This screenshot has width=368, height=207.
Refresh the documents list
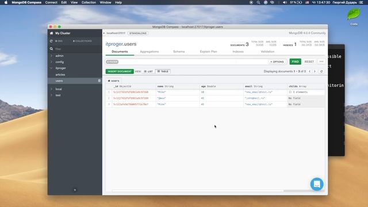pyautogui.click(x=321, y=71)
